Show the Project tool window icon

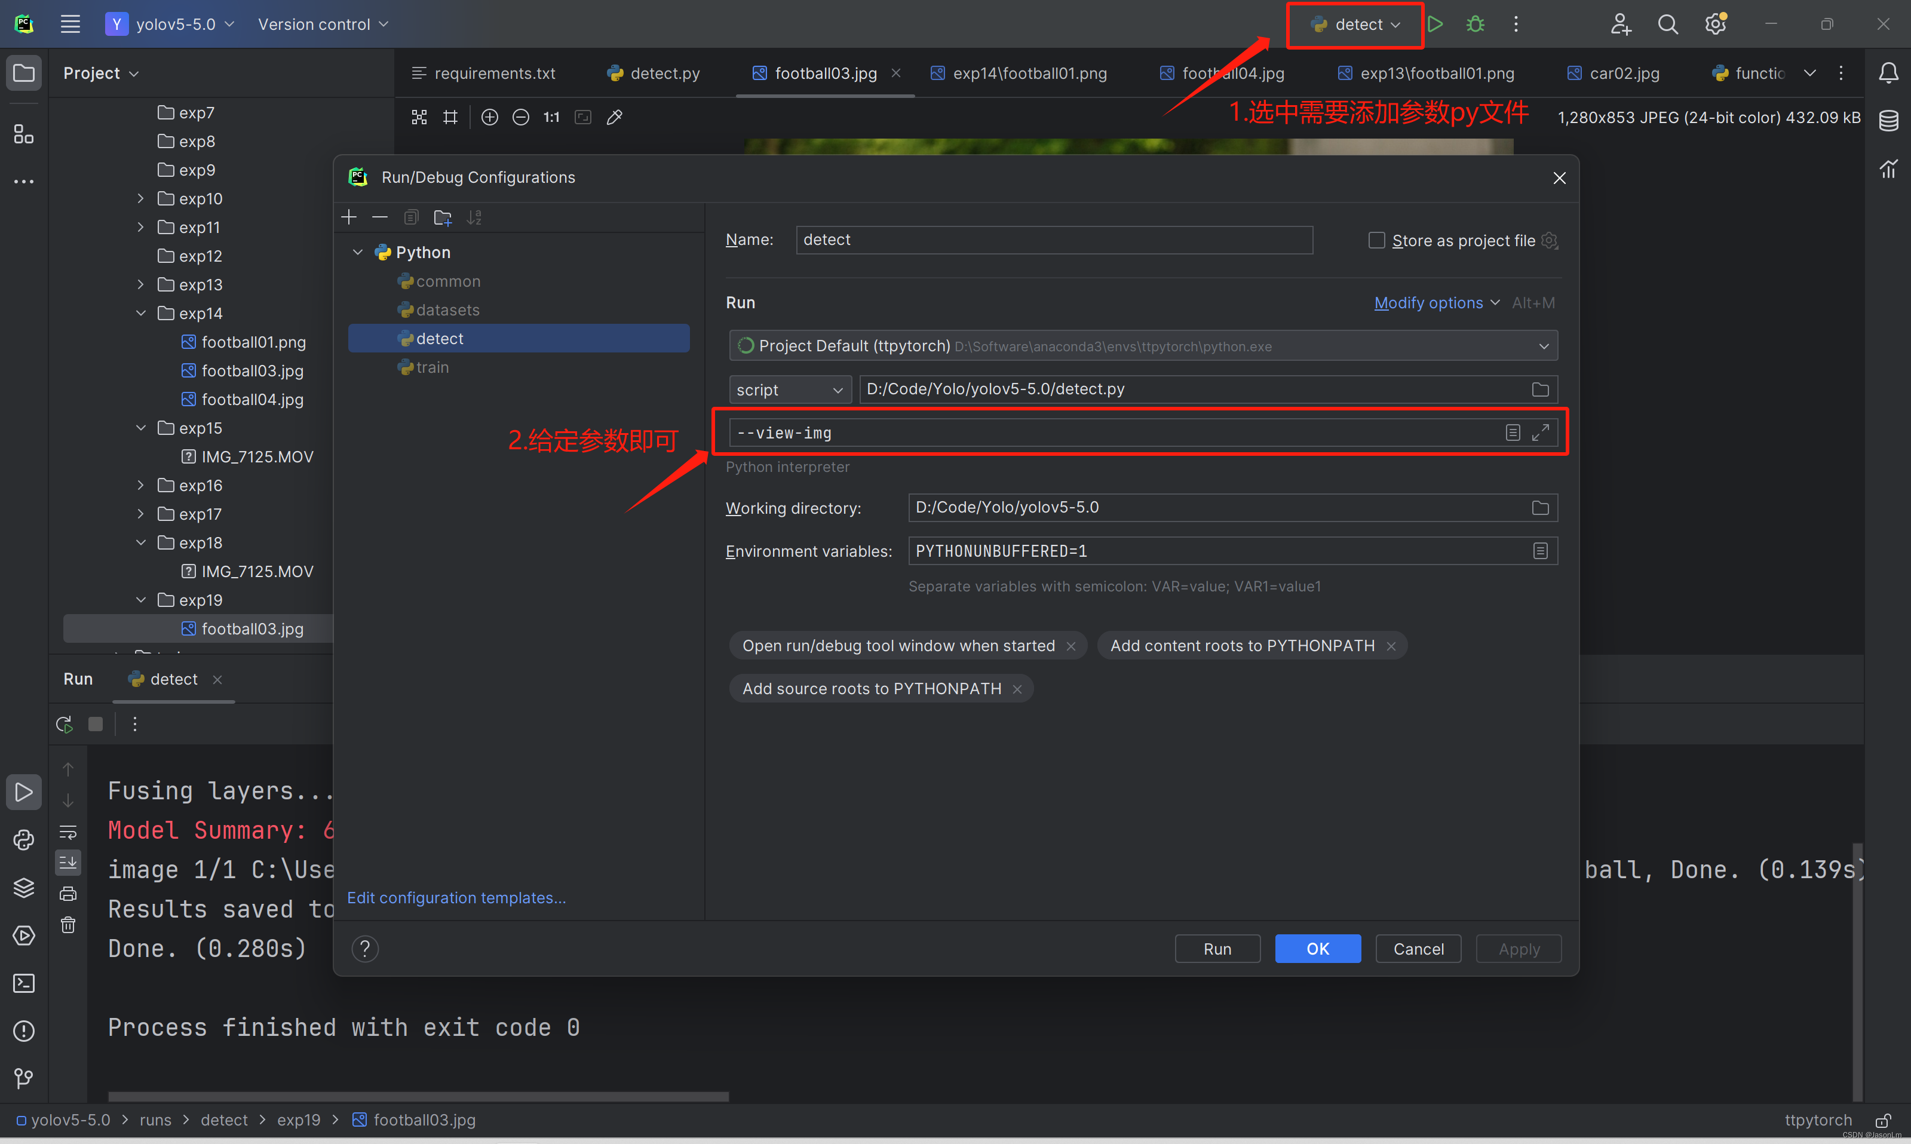pyautogui.click(x=24, y=72)
